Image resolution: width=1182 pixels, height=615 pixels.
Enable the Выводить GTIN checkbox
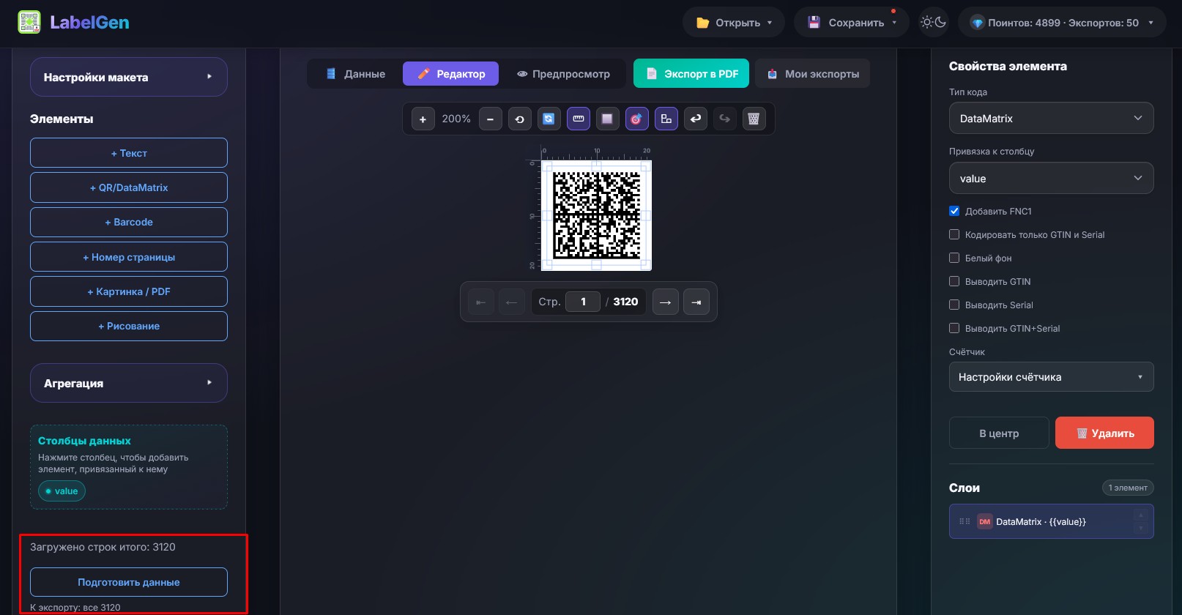pos(954,281)
